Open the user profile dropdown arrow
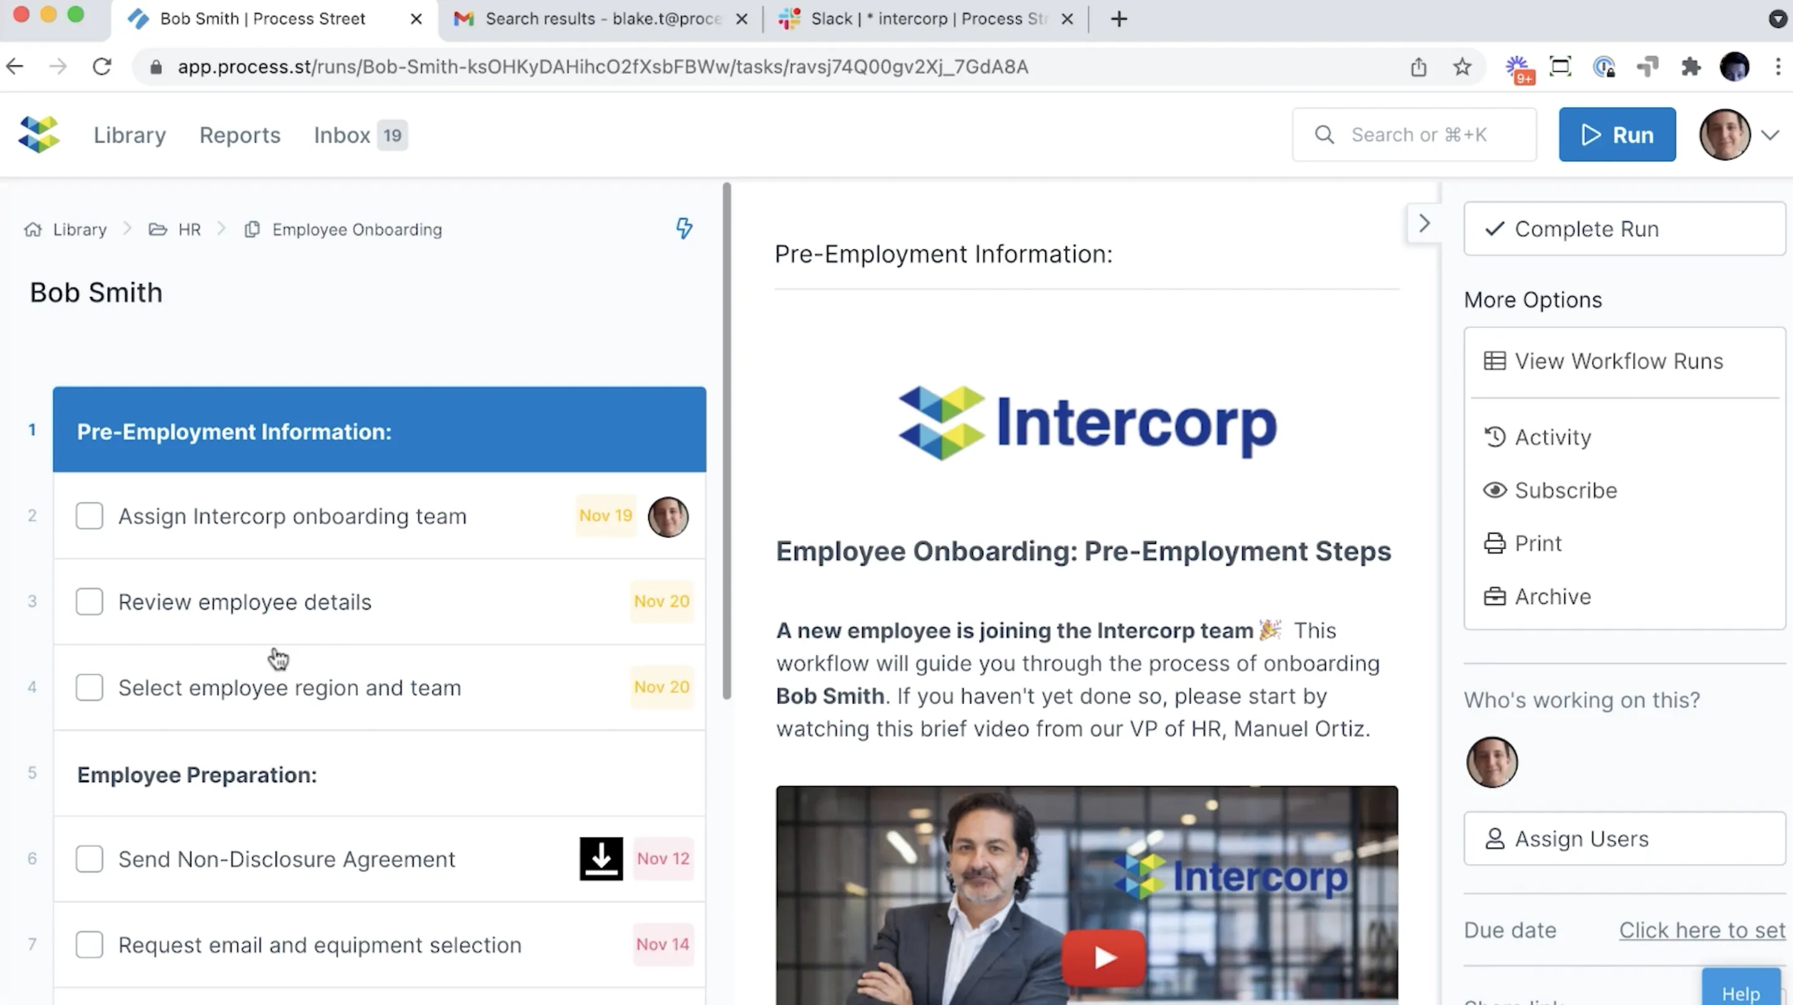 (x=1770, y=135)
